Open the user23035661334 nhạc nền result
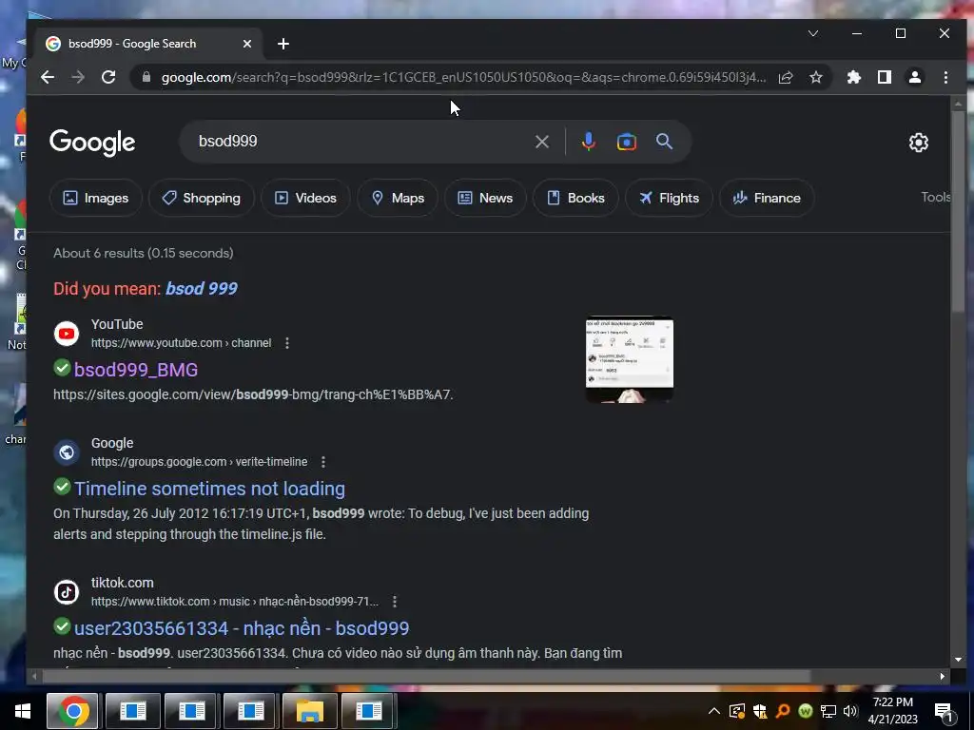 (x=242, y=628)
